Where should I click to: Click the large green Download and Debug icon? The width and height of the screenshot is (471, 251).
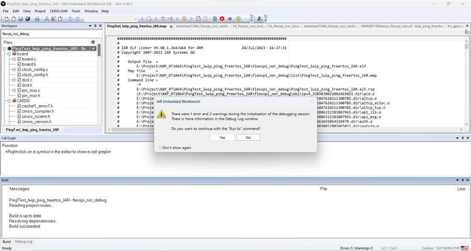(x=239, y=19)
